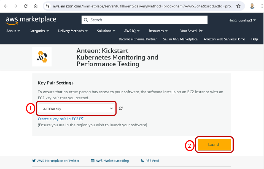
Task: Click the Anteon product logo
Action: [x=42, y=57]
